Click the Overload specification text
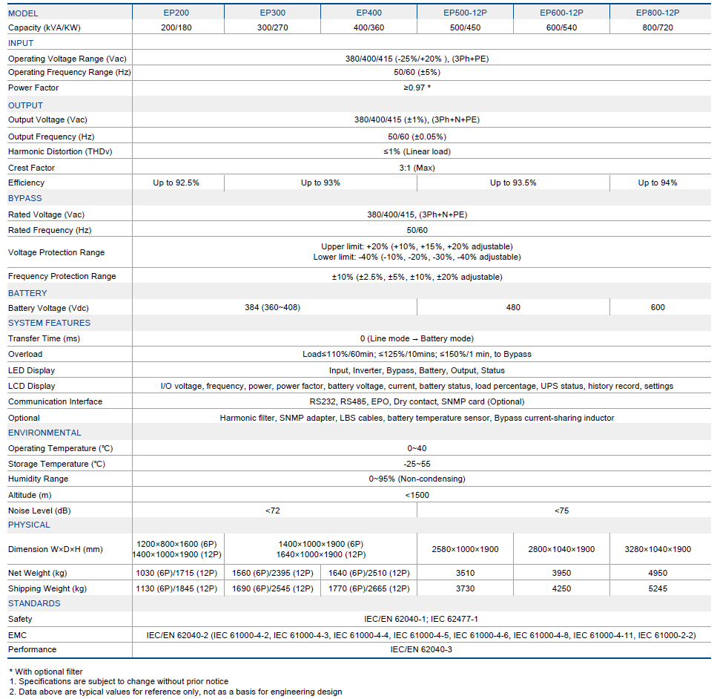 tap(417, 354)
